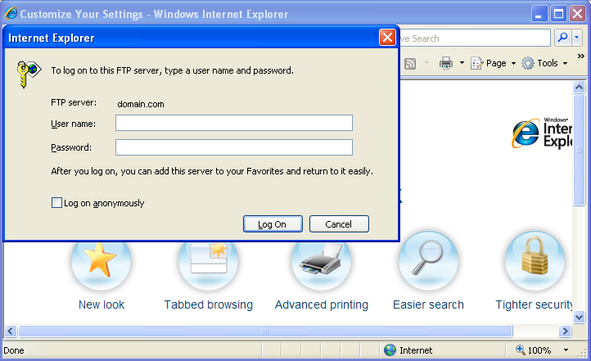Open the Advanced printing link
Image resolution: width=591 pixels, height=361 pixels.
(x=322, y=305)
